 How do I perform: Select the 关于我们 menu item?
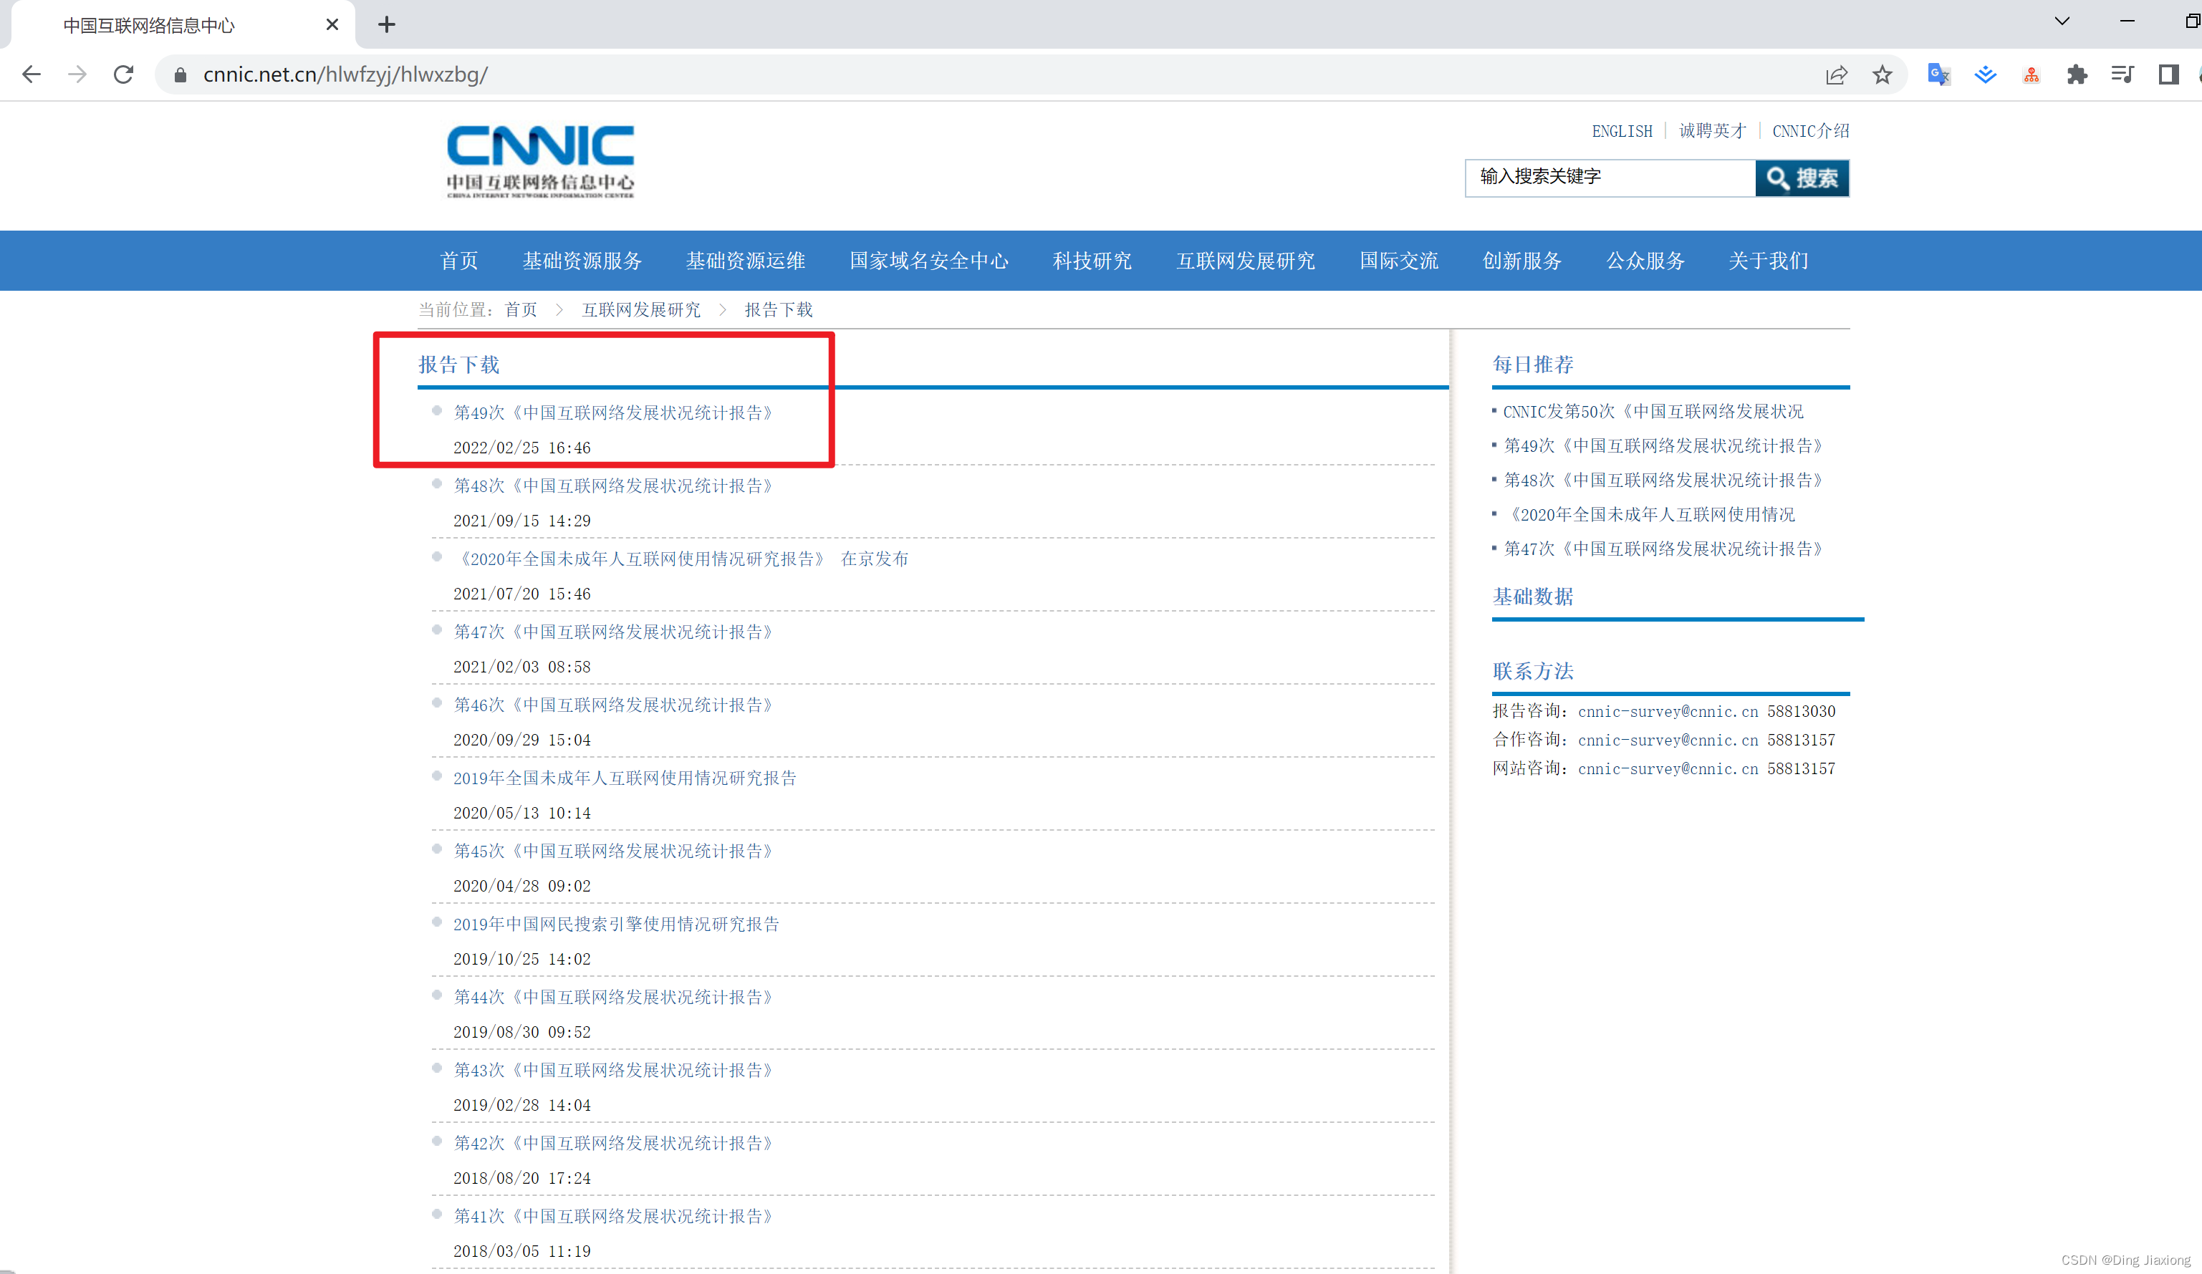(1768, 261)
